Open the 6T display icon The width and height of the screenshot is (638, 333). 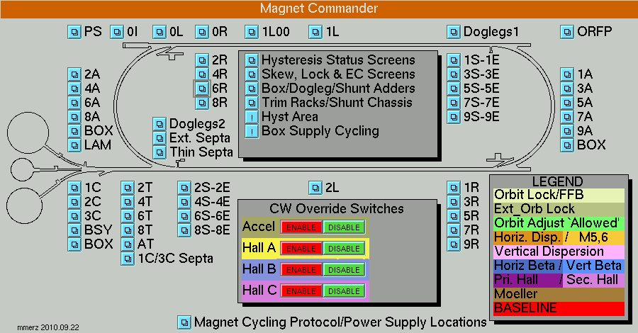(128, 216)
